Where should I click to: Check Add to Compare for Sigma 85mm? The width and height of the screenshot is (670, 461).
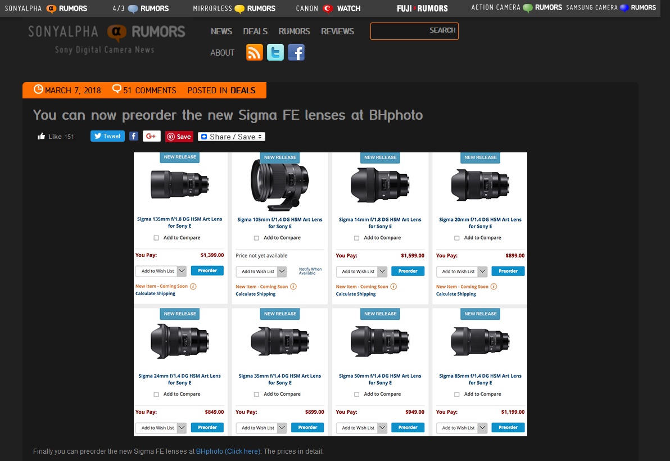point(457,394)
